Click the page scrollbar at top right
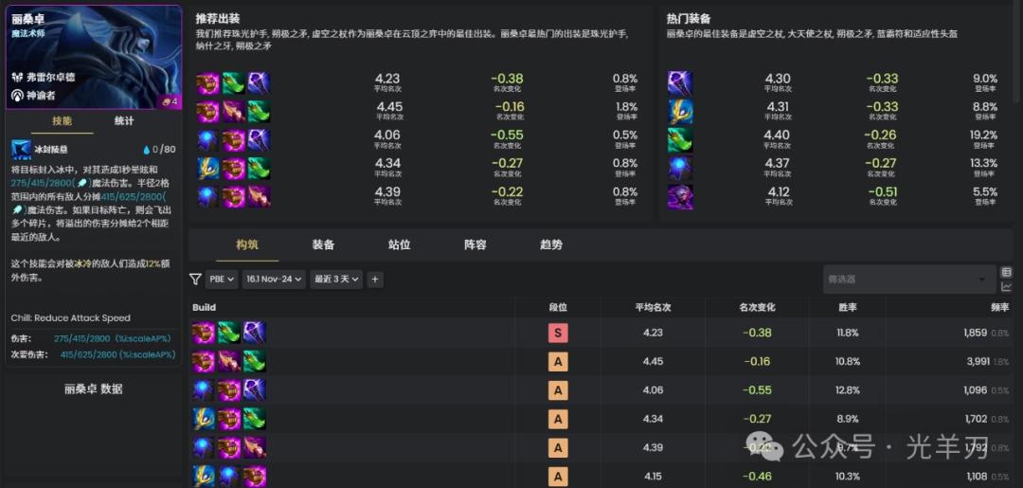The image size is (1023, 488). point(1016,52)
